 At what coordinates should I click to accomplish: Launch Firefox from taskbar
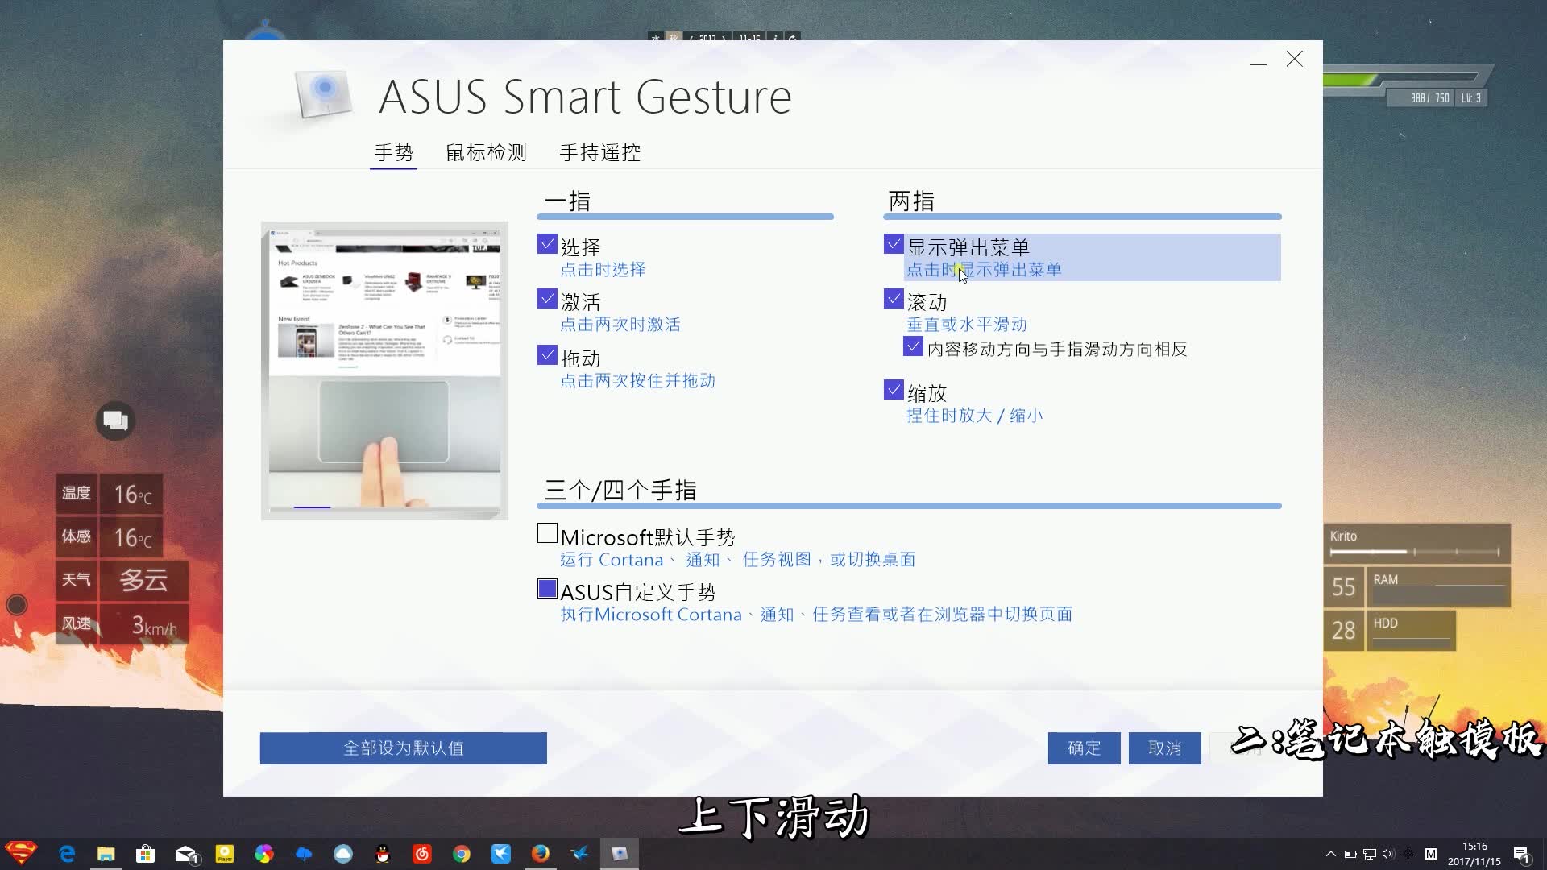[x=541, y=853]
